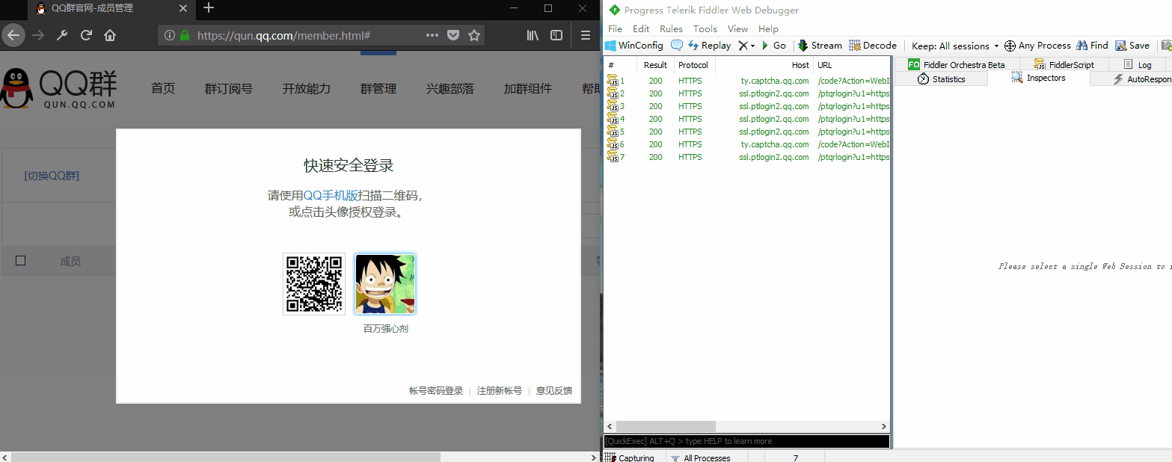Viewport: 1172px width, 462px height.
Task: Switch to Fiddler Orchestra Beta tab
Action: [957, 64]
